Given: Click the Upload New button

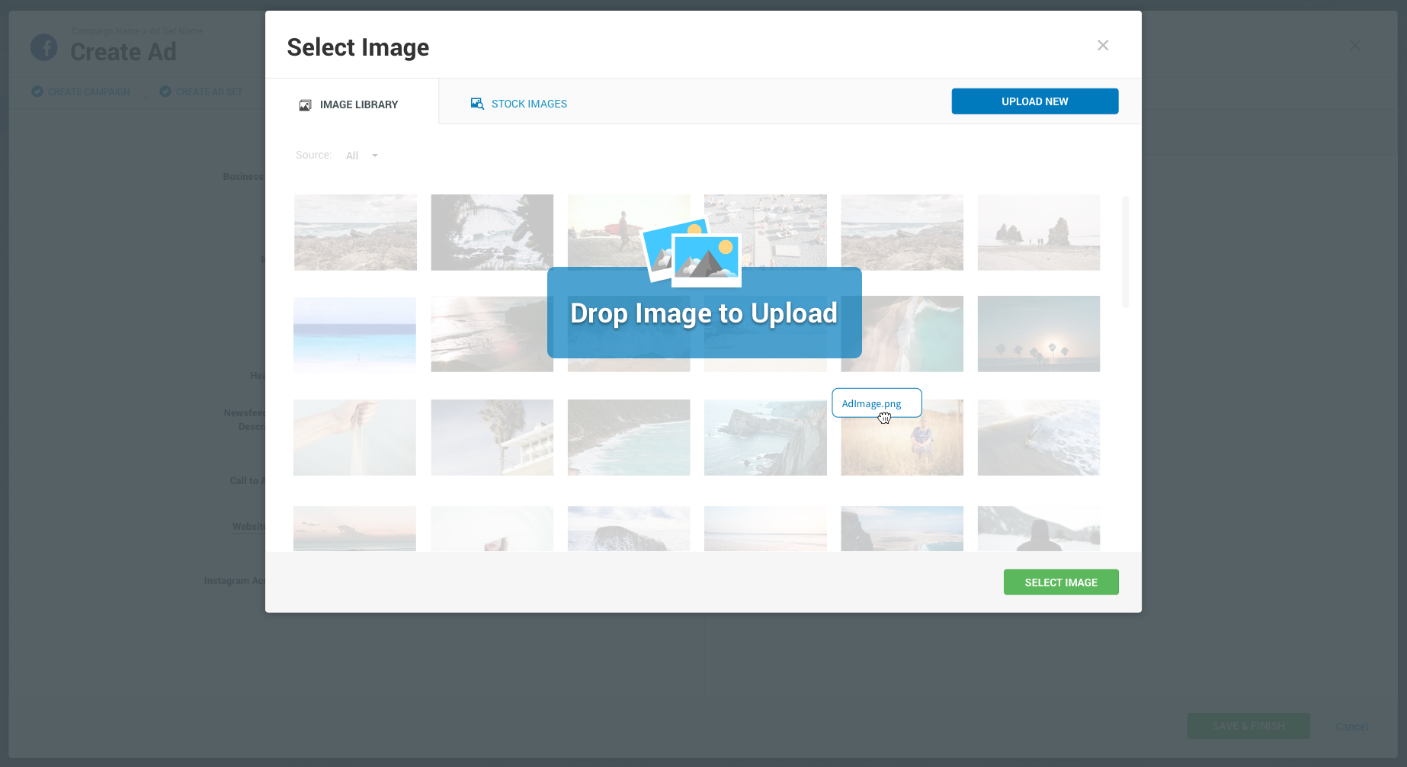Looking at the screenshot, I should (x=1034, y=101).
